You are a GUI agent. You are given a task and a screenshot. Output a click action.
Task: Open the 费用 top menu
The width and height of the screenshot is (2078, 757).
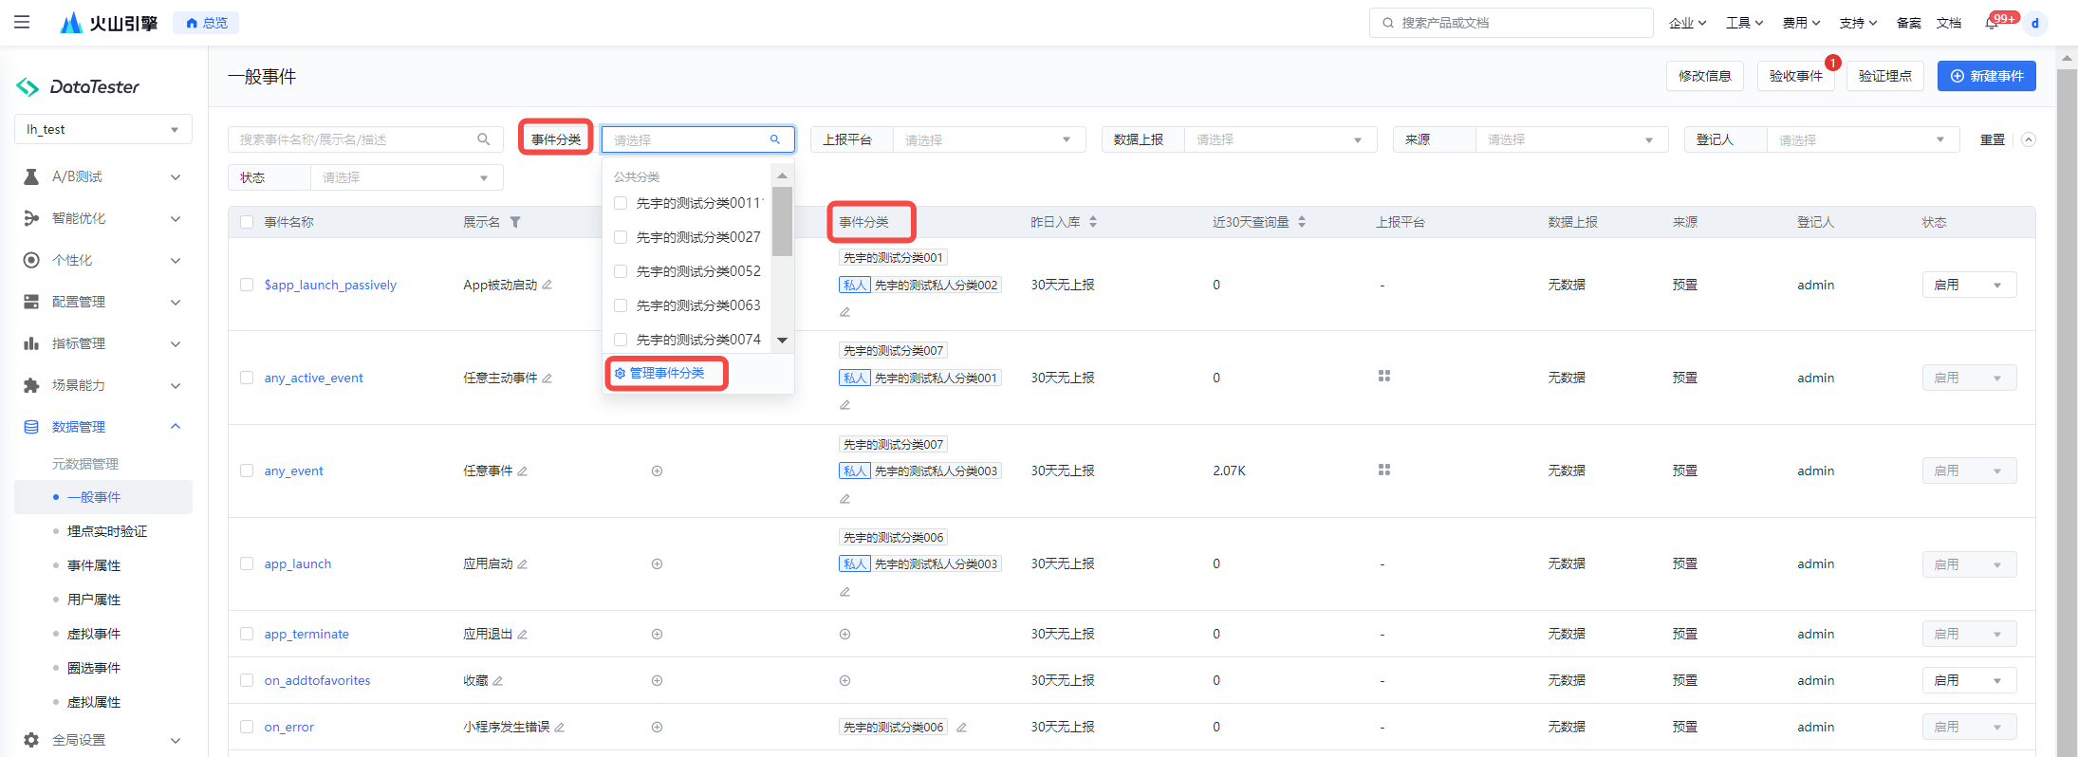pos(1801,23)
